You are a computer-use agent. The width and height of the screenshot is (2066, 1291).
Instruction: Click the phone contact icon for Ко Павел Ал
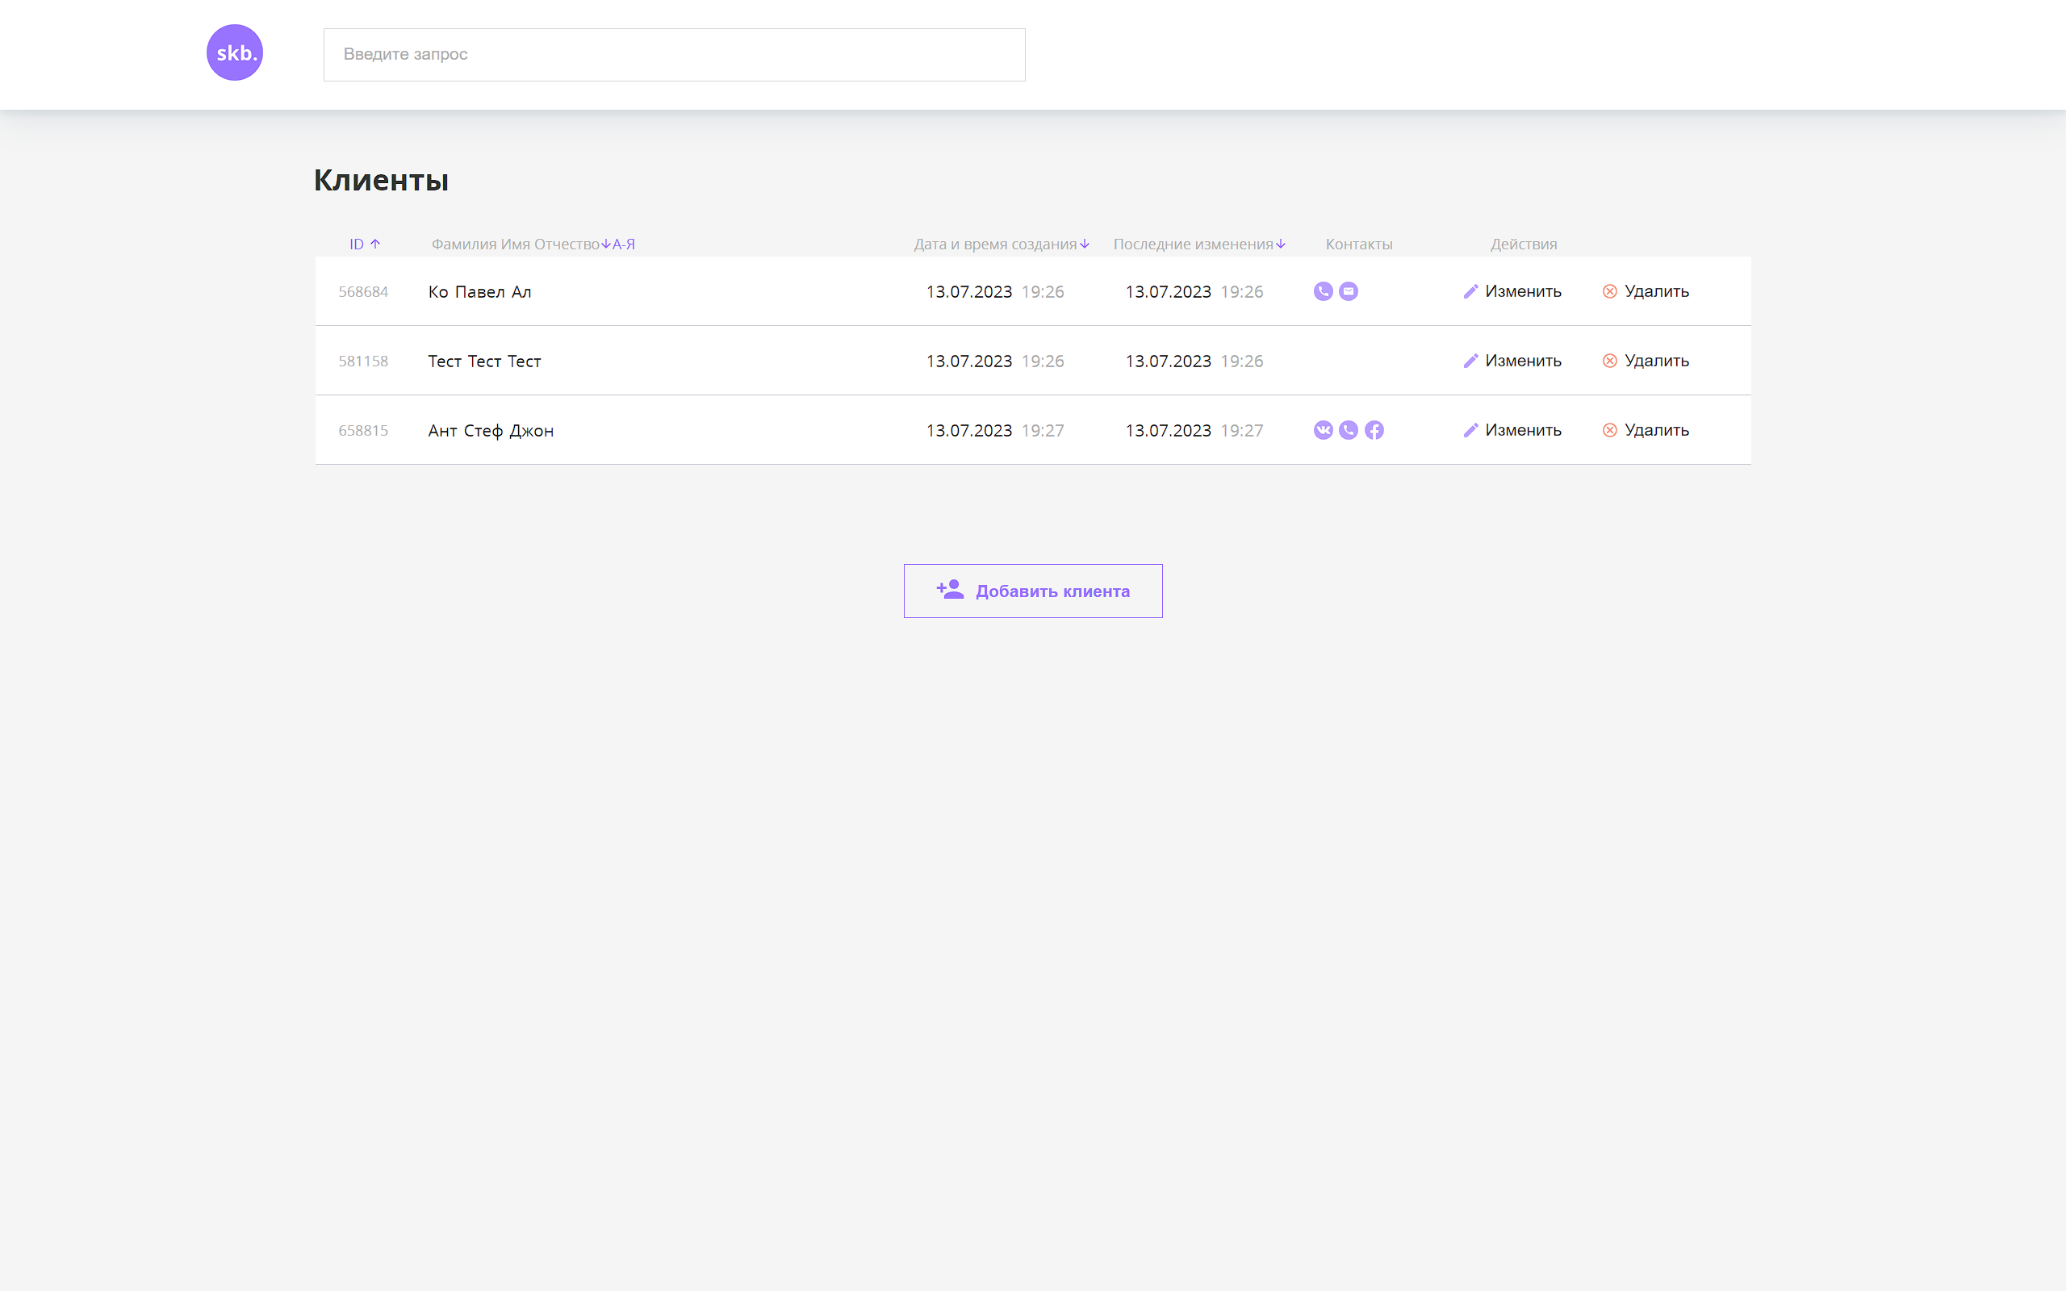click(x=1323, y=291)
